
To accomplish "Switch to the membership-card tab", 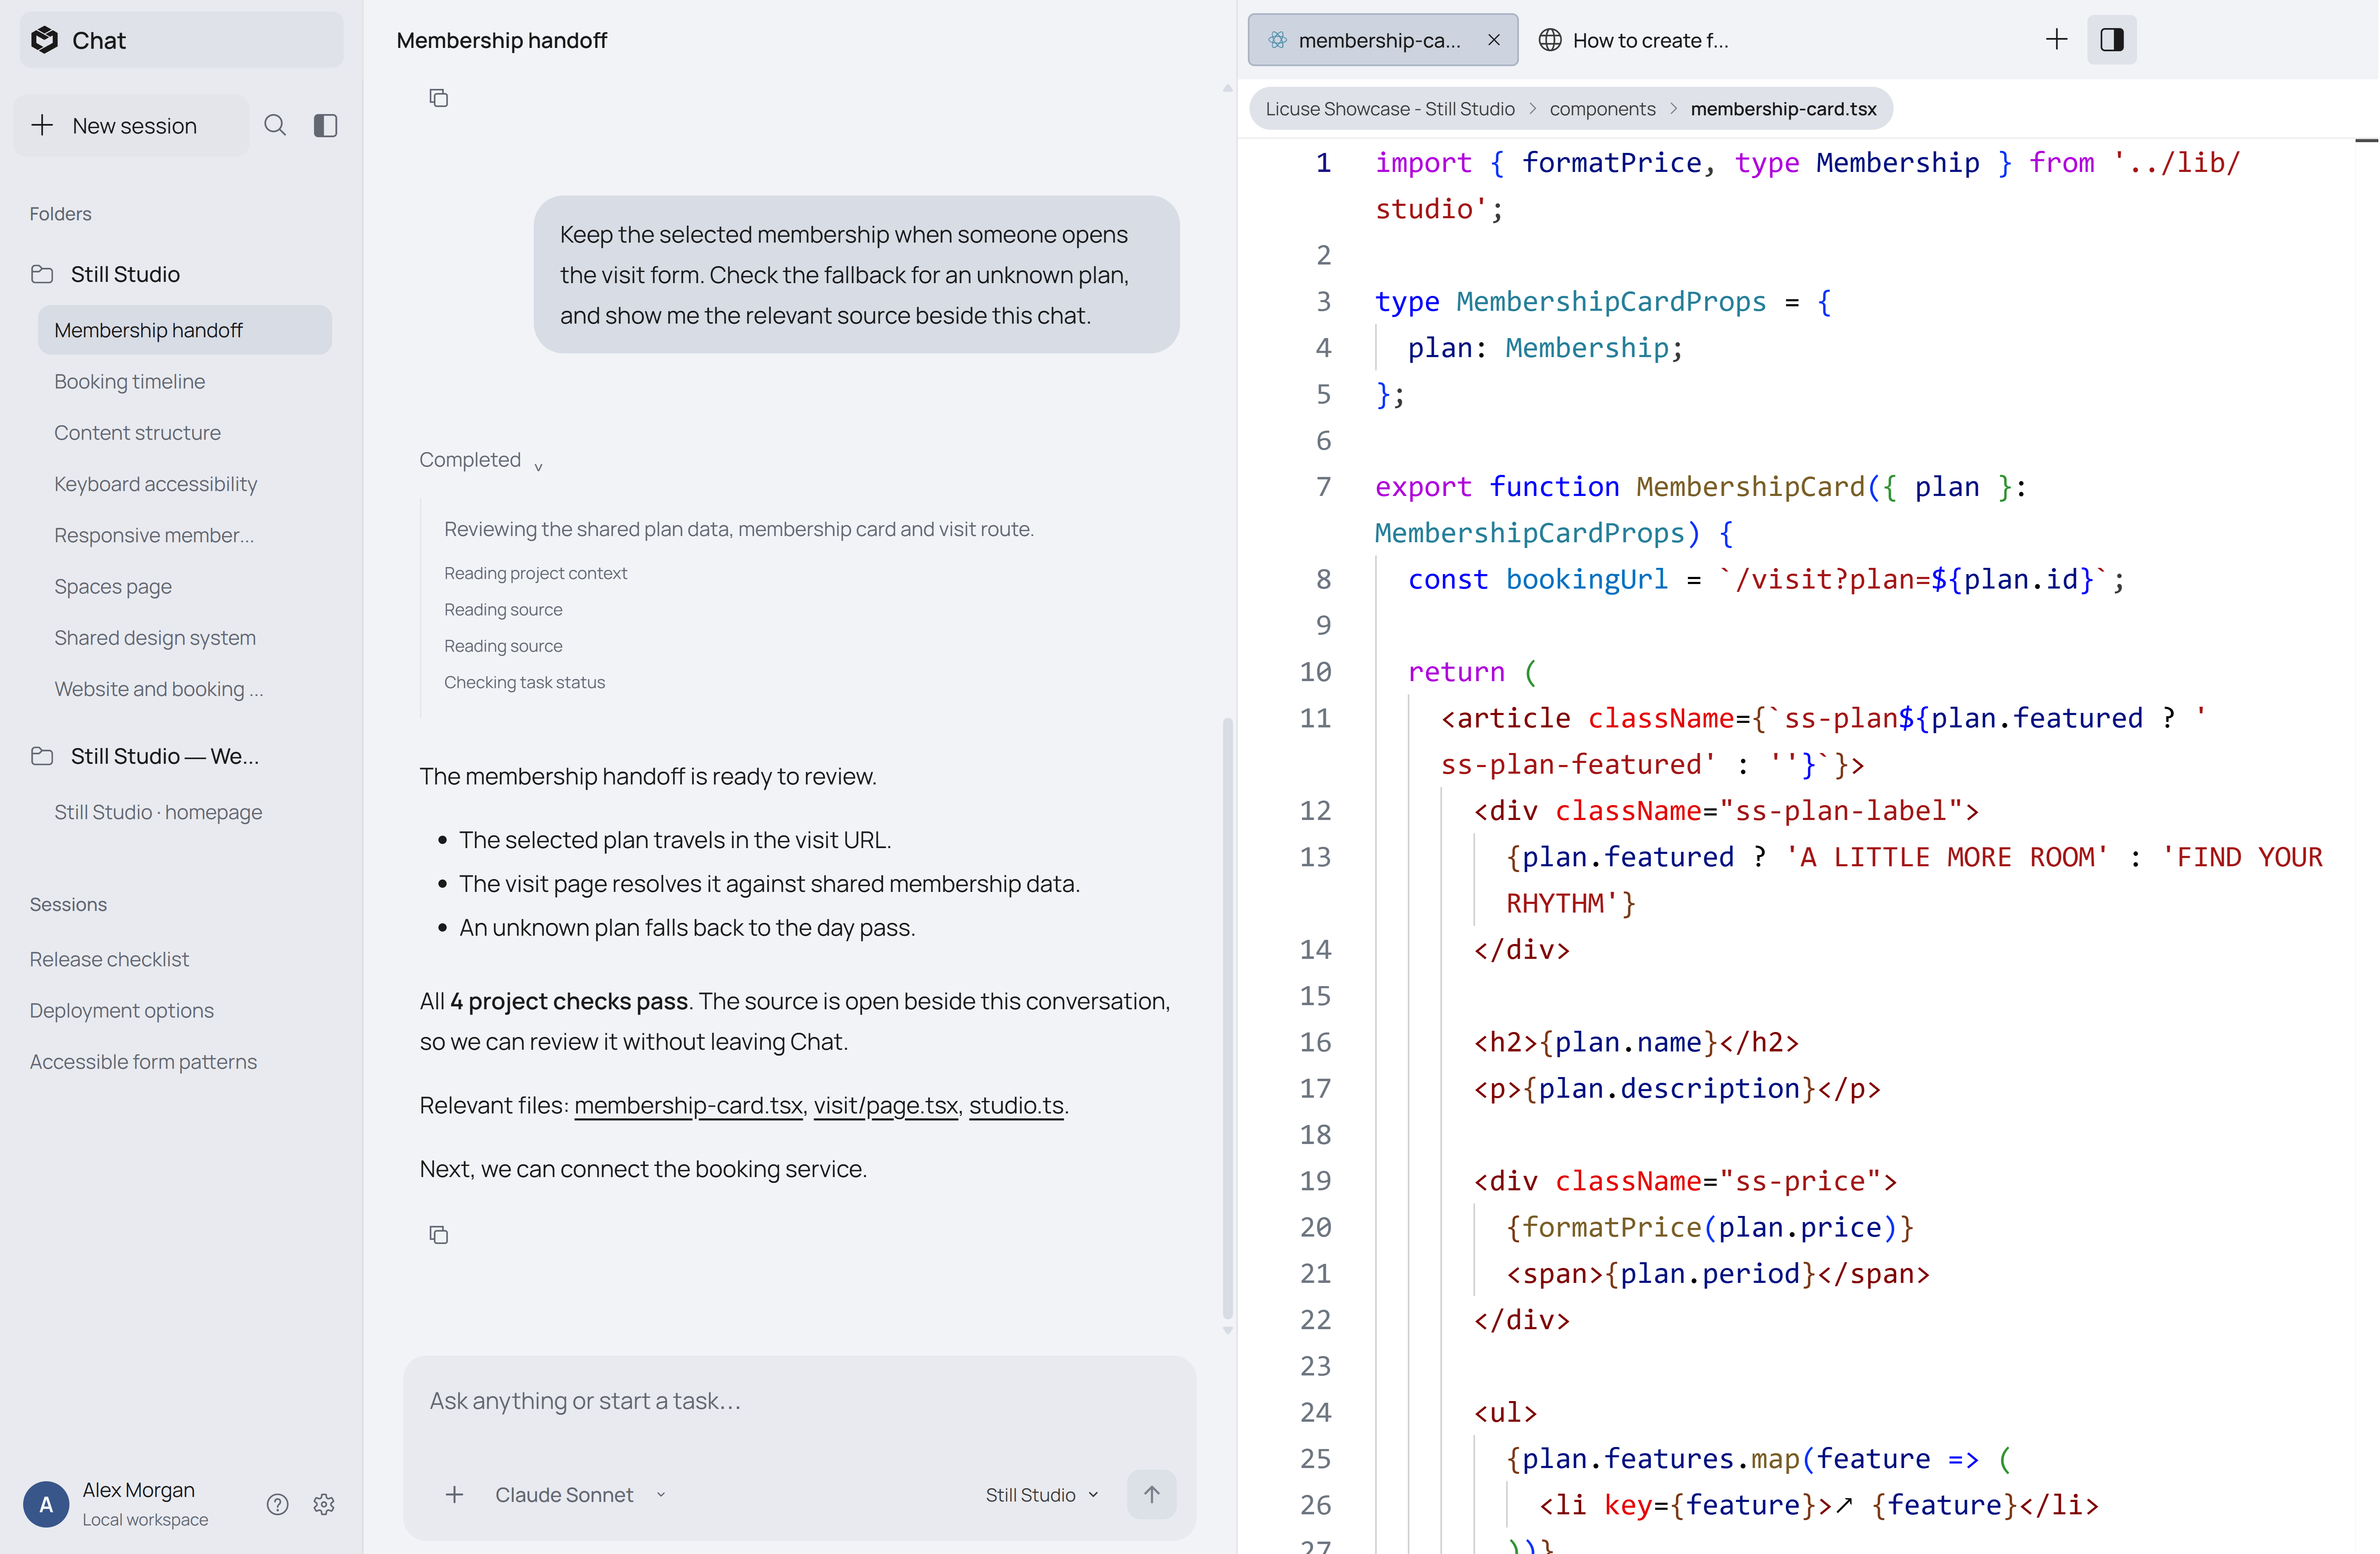I will [1383, 40].
